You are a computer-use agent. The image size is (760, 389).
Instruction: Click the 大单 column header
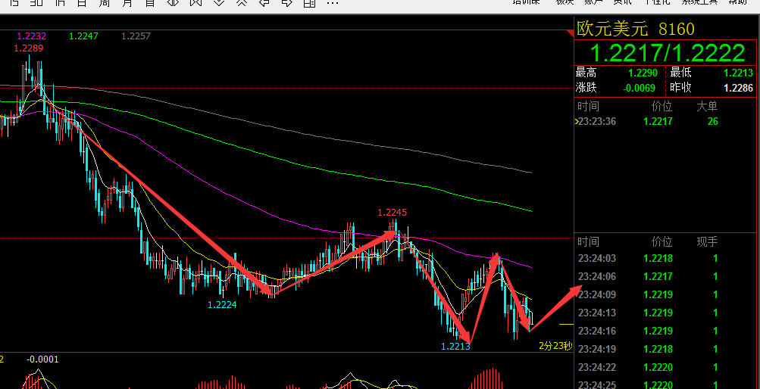pyautogui.click(x=707, y=106)
